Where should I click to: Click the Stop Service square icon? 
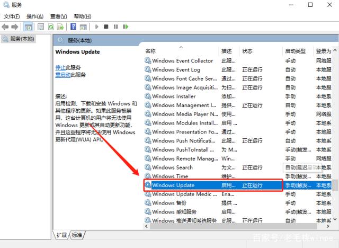click(106, 26)
